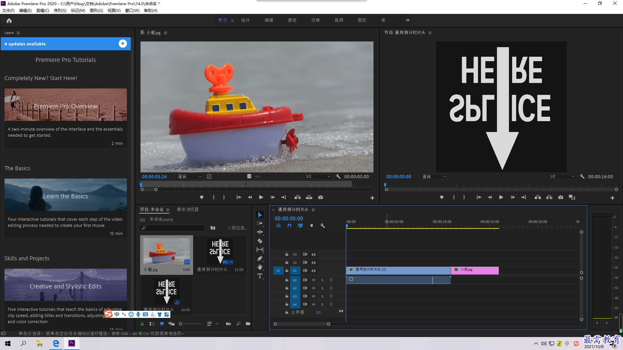Open source monitor playback resolution dropdown
Screen dimensions: 623x350
pyautogui.click(x=318, y=177)
